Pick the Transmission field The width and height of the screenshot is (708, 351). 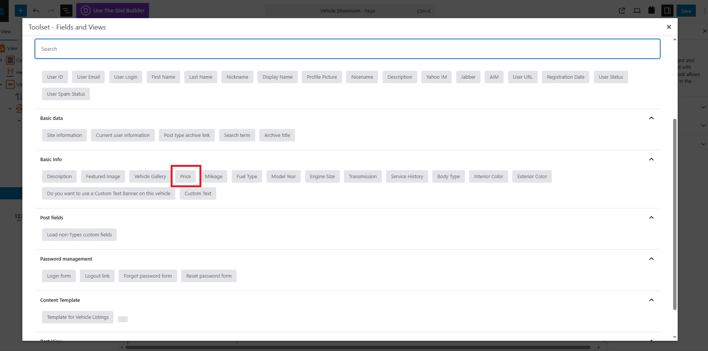pos(363,176)
